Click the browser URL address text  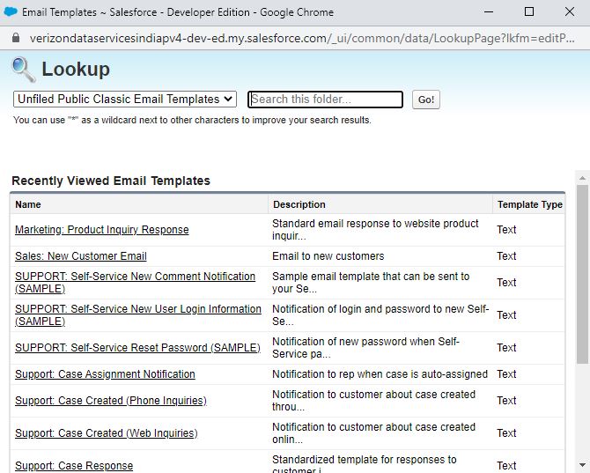[302, 38]
